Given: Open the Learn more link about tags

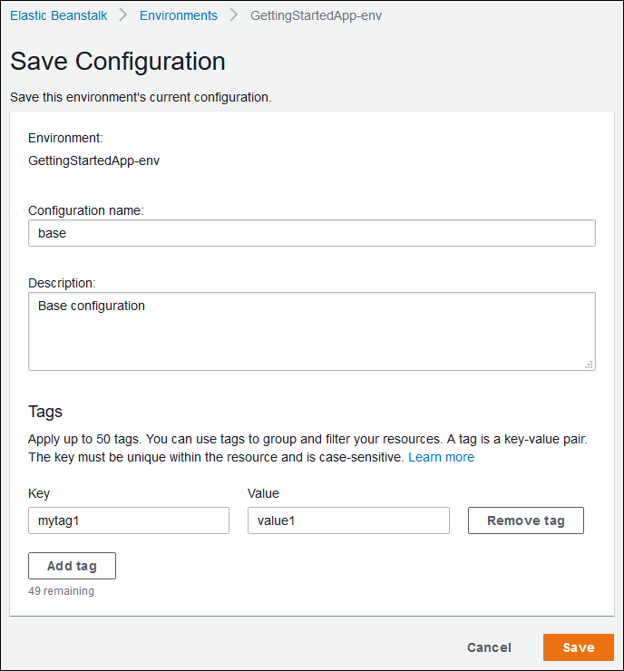Looking at the screenshot, I should pyautogui.click(x=441, y=457).
